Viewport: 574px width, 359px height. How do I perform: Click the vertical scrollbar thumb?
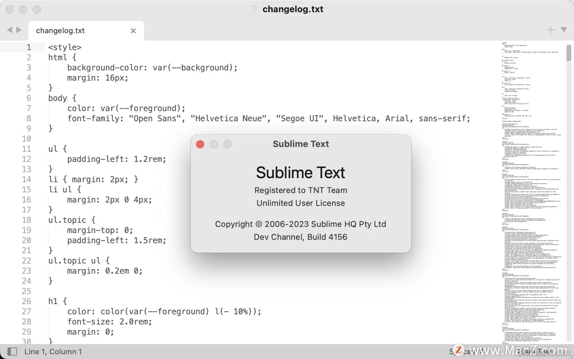569,53
